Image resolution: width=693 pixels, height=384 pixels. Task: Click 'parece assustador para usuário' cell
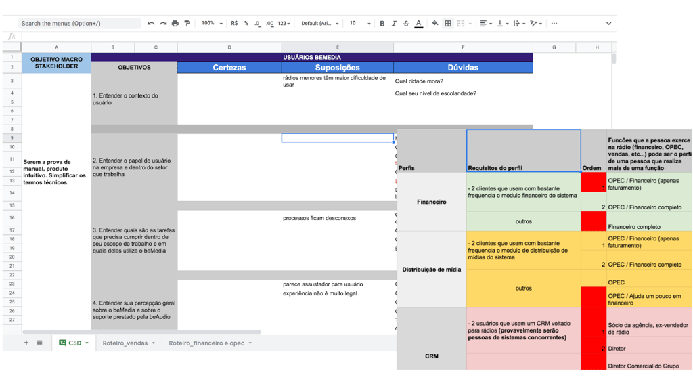pos(337,284)
